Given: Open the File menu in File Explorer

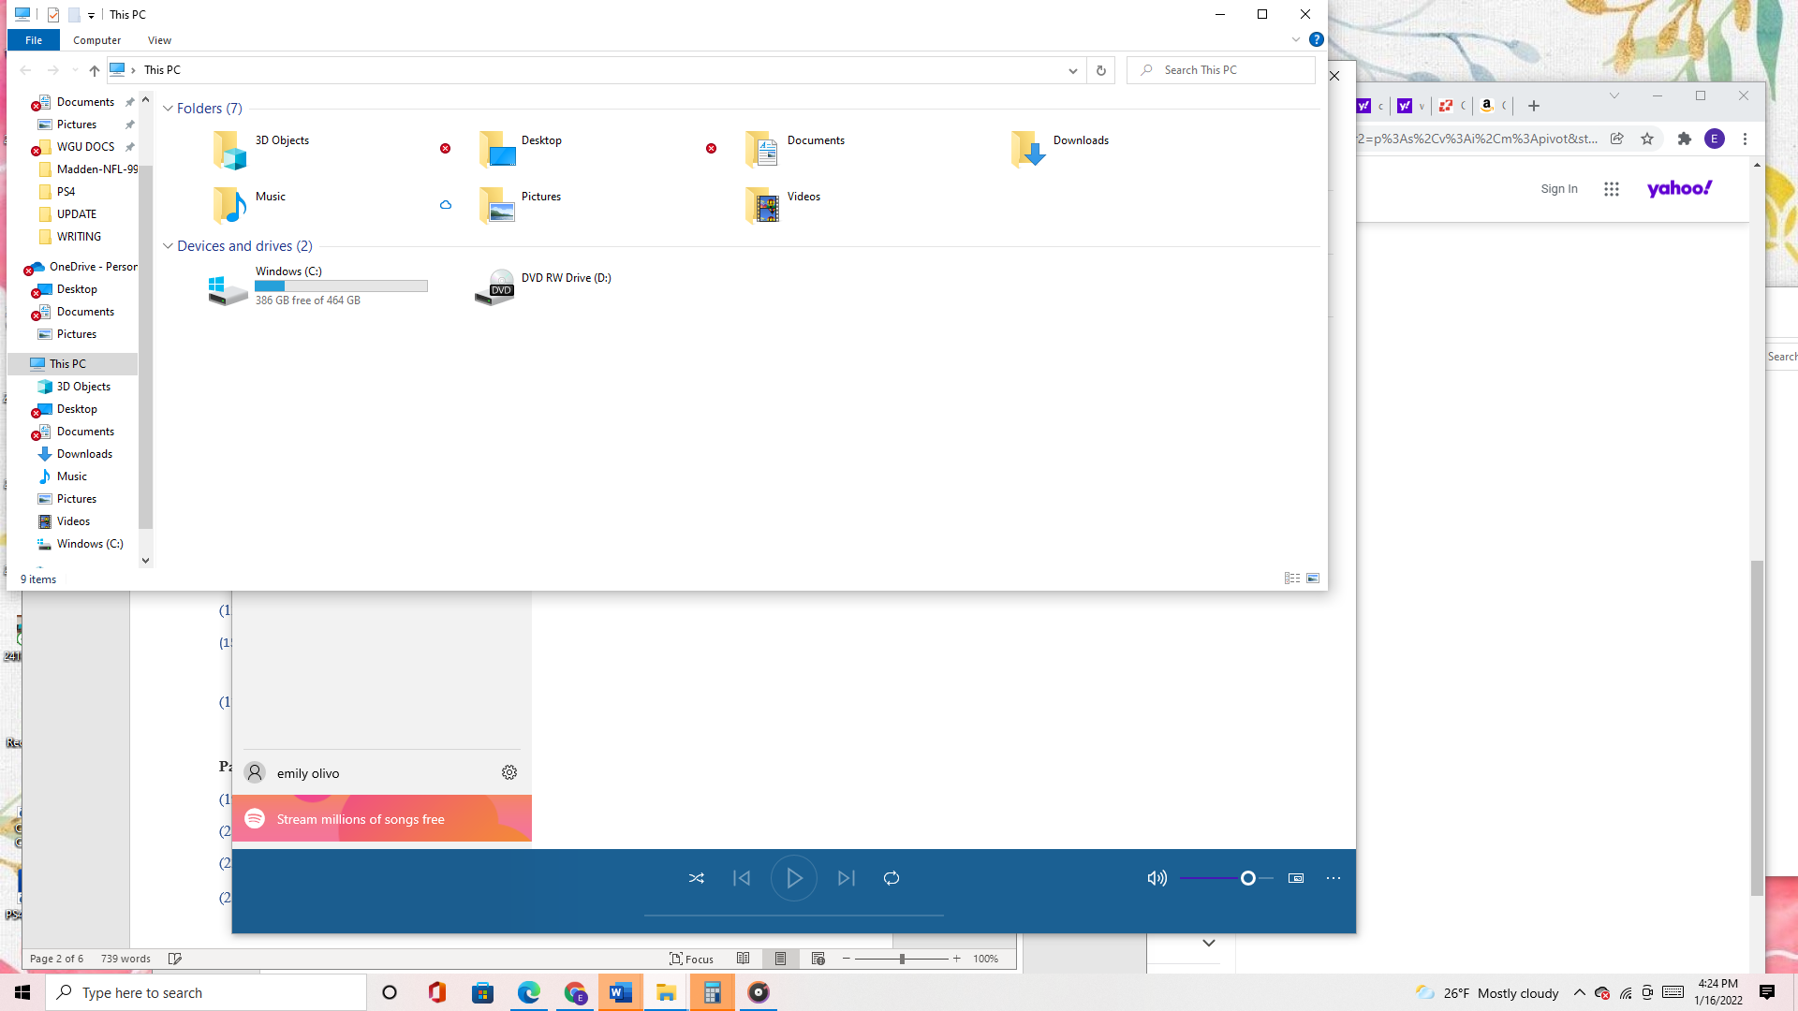Looking at the screenshot, I should (x=34, y=40).
